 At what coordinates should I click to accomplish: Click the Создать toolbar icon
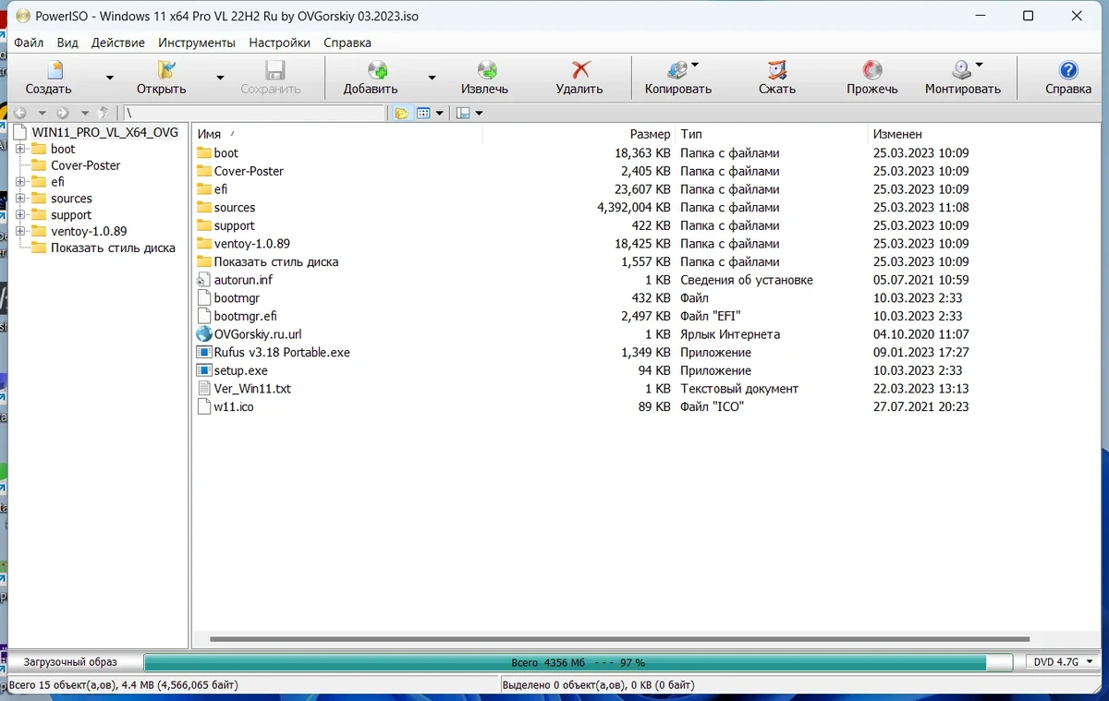(56, 70)
